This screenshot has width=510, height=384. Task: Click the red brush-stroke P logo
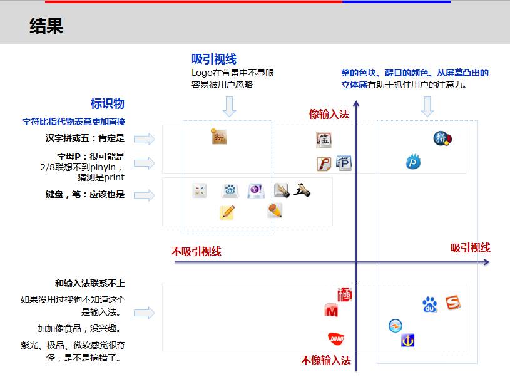click(324, 164)
